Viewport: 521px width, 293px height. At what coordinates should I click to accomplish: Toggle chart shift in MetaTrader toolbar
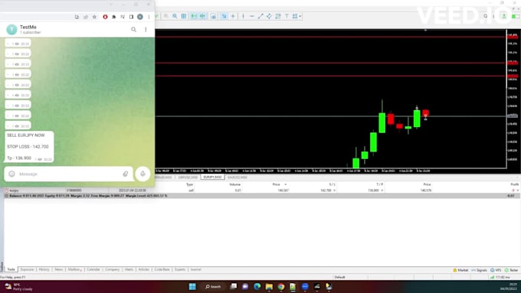tap(202, 16)
